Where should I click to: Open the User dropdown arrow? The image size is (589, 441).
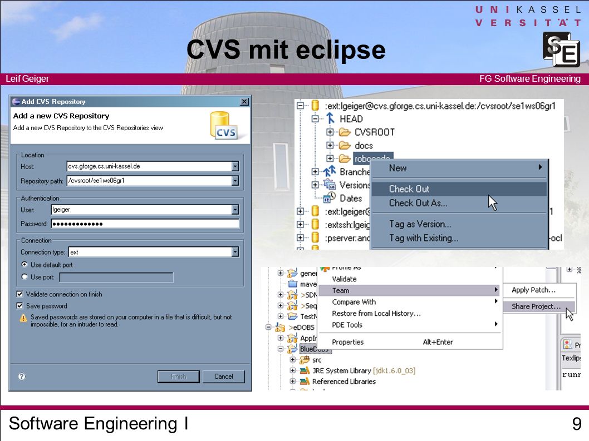235,210
